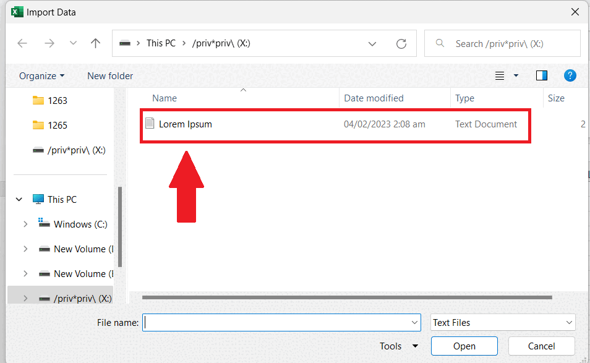Viewport: 590px width, 363px height.
Task: Select This PC in the address breadcrumb
Action: point(161,43)
